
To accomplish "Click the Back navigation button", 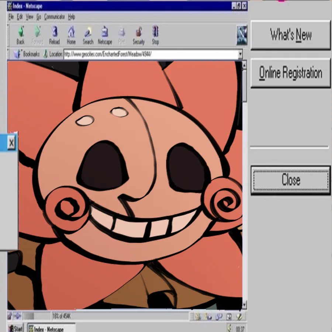I will [21, 35].
